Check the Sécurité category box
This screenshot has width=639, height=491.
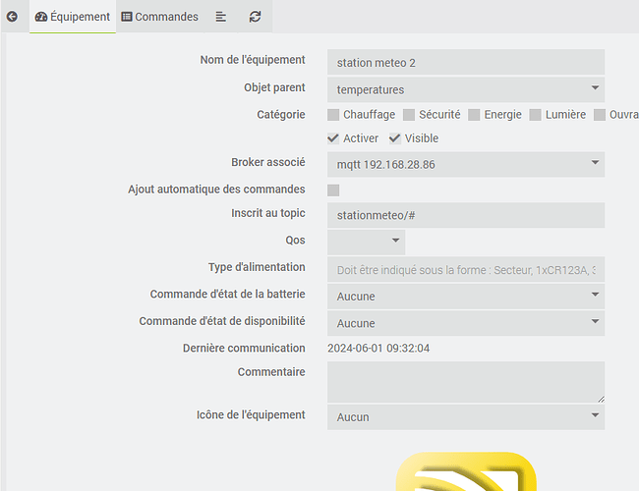[409, 115]
